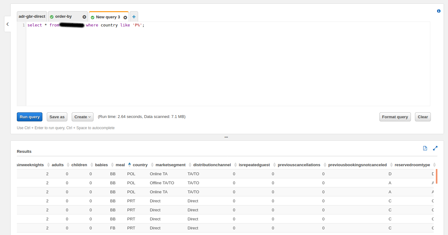Run the current SQL query
Screen dimensions: 448x235
coord(29,117)
